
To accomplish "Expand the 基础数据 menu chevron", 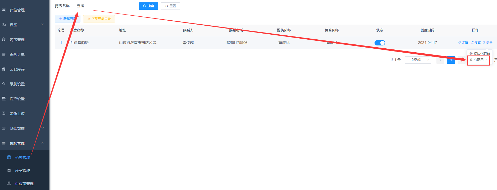I will click(x=43, y=128).
